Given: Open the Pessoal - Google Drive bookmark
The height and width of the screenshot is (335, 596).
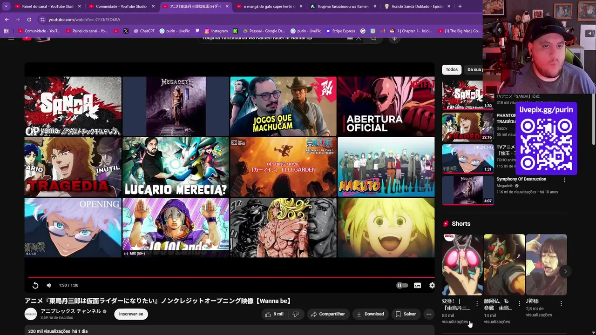Looking at the screenshot, I should tap(264, 31).
